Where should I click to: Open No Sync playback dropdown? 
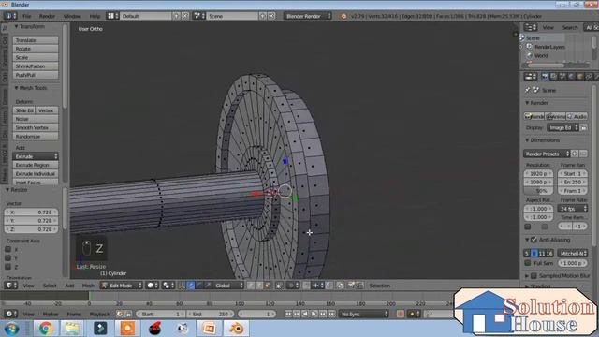(x=364, y=314)
